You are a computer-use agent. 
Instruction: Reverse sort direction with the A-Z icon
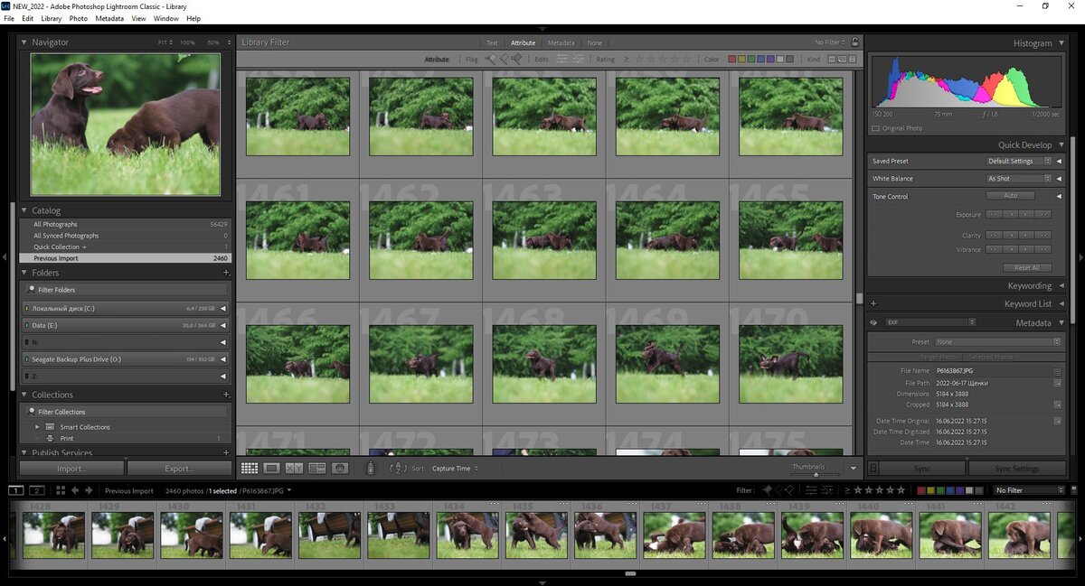coord(397,468)
